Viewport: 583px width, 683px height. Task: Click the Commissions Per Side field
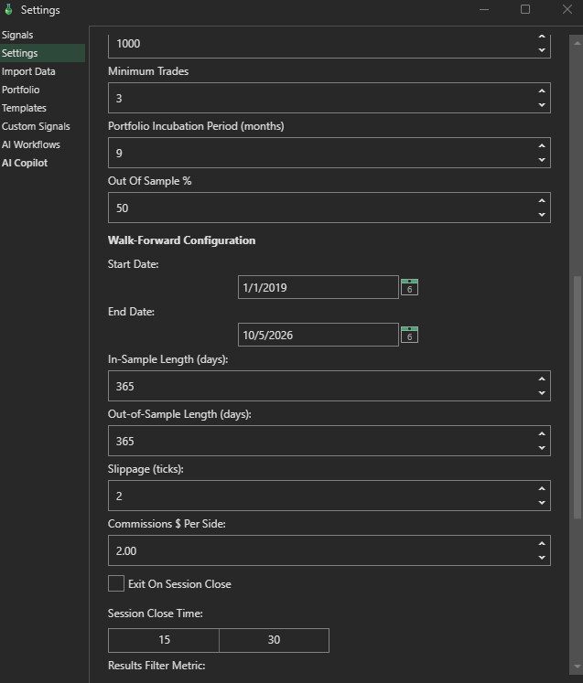point(329,550)
